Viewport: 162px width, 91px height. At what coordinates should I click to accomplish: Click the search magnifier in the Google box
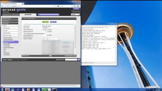click(72, 6)
